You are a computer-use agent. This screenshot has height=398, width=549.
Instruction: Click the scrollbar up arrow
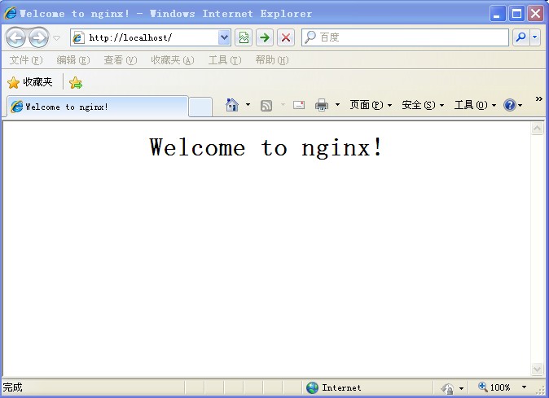(x=537, y=129)
